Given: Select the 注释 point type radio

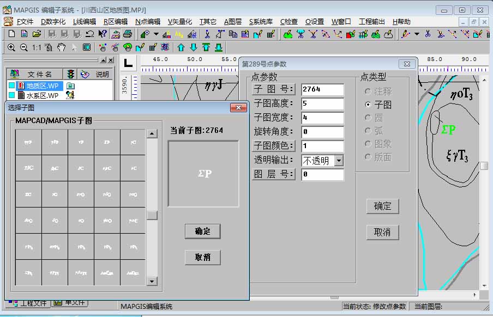Looking at the screenshot, I should point(368,92).
